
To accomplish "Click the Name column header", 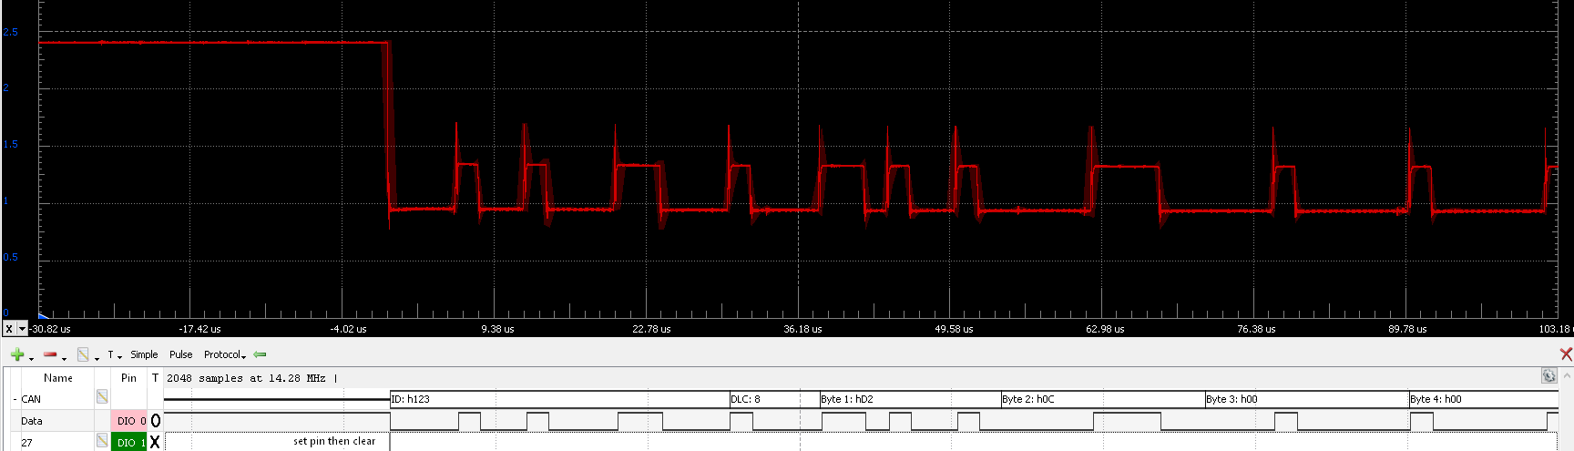I will point(58,378).
